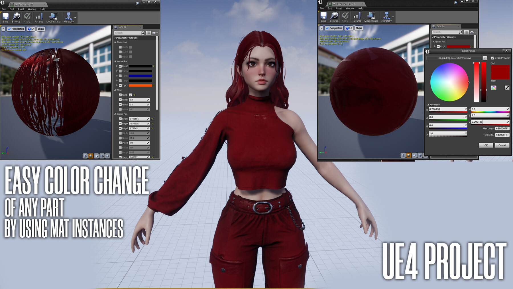
Task: Click the Mobile Stats toolbar icon
Action: coord(53,17)
